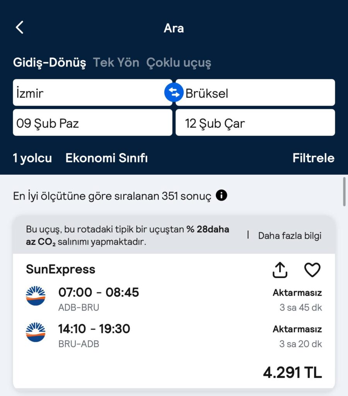Change Ekonomi Sınıfı cabin class
348x396 pixels.
(x=107, y=158)
